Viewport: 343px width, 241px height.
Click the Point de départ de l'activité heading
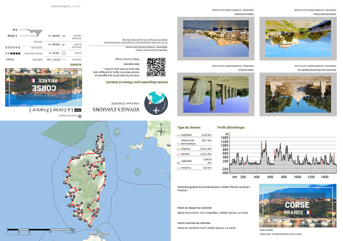[194, 208]
